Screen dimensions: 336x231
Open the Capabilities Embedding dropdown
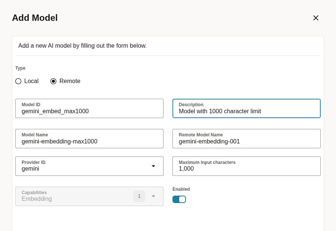(x=89, y=196)
